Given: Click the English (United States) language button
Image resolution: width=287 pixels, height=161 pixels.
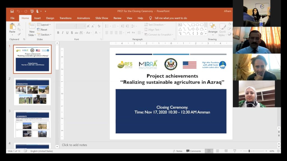Looking at the screenshot, I should (41, 151).
